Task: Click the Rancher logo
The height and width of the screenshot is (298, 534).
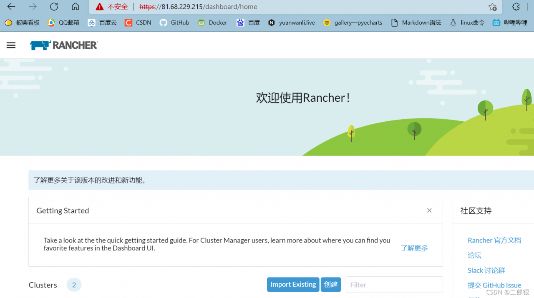Action: pos(64,45)
